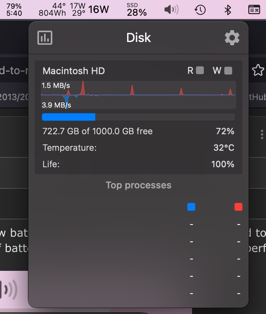Viewport: 266px width, 314px height.
Task: Click the volume speaker icon in menu bar
Action: (171, 9)
